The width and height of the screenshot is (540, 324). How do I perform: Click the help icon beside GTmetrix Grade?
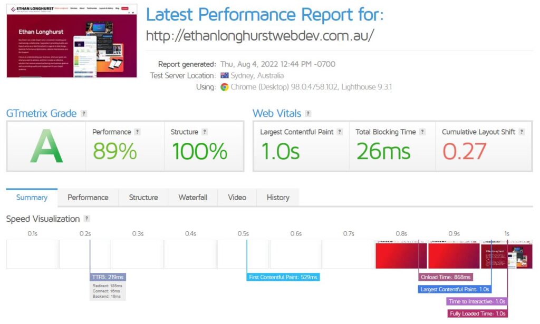click(84, 113)
